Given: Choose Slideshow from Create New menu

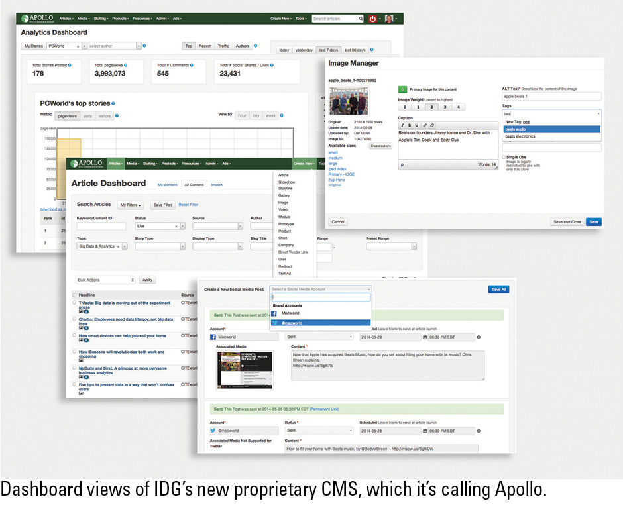Looking at the screenshot, I should tap(286, 182).
